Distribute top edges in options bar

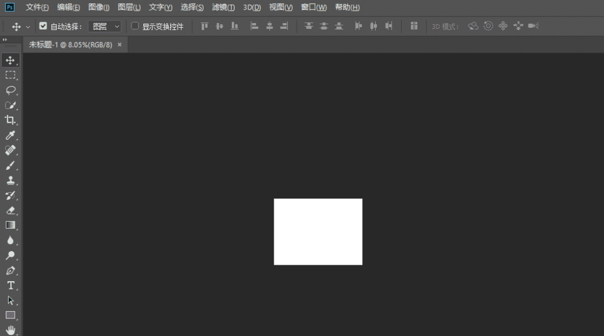308,26
